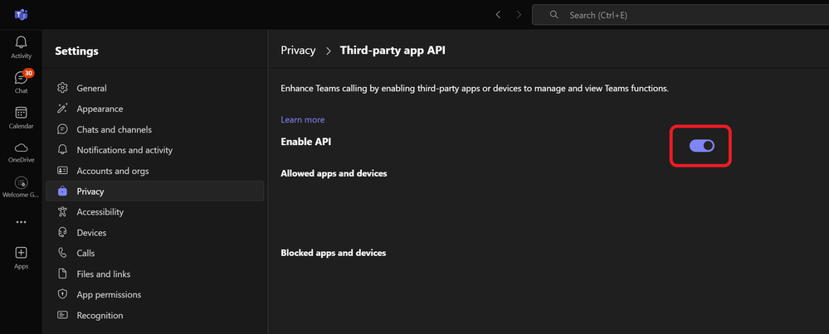The image size is (829, 334).
Task: Click the Accessibility person icon
Action: coord(62,211)
